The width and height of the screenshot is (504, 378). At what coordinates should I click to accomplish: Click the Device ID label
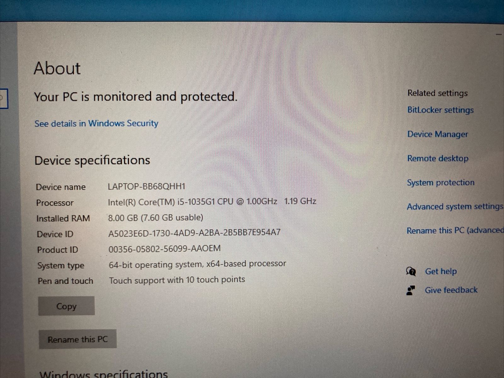(55, 234)
